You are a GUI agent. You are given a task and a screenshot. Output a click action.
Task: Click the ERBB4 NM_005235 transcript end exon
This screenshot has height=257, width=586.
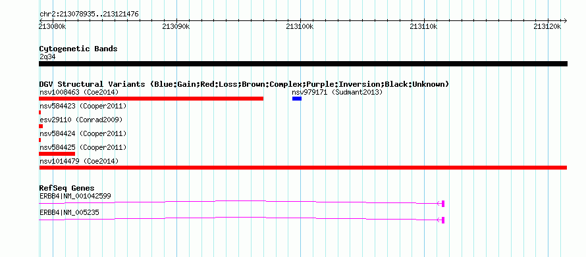[443, 220]
